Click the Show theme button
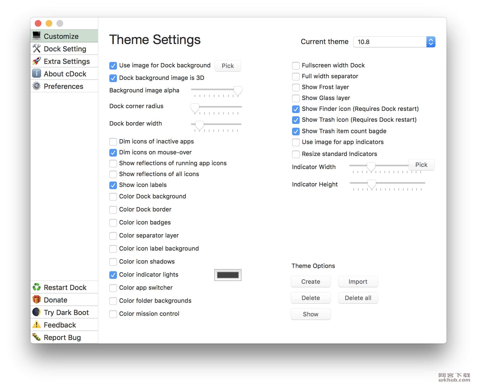This screenshot has height=387, width=477. click(x=311, y=314)
